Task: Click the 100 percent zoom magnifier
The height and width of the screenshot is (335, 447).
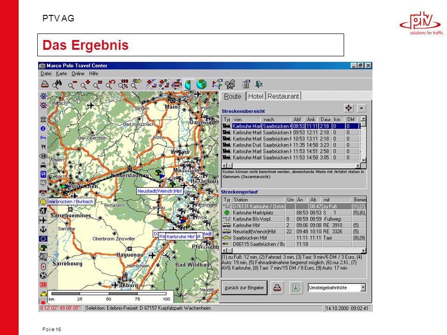Action: [123, 84]
